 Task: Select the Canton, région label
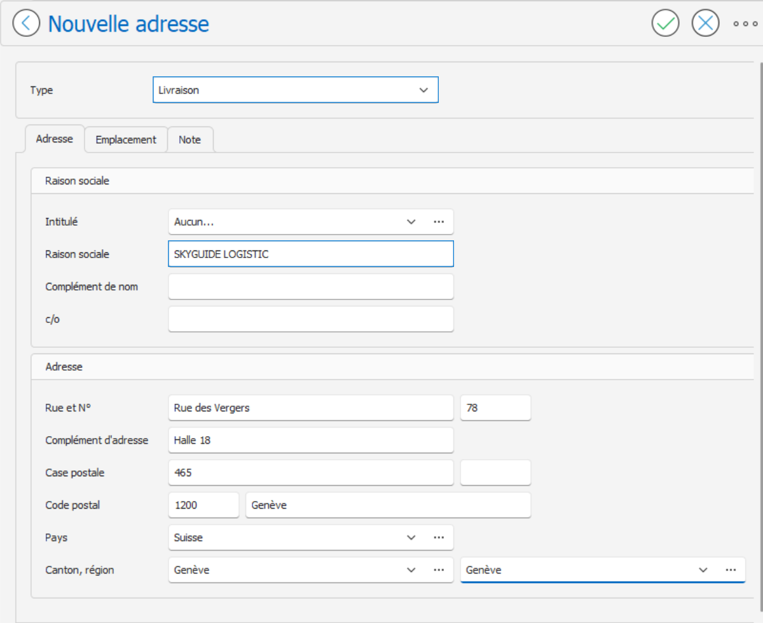point(80,570)
